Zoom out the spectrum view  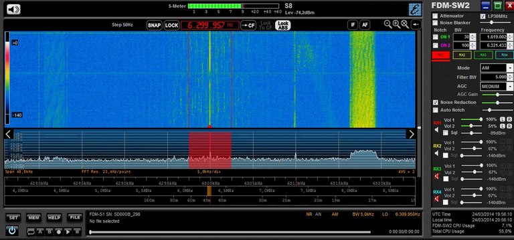coord(388,25)
